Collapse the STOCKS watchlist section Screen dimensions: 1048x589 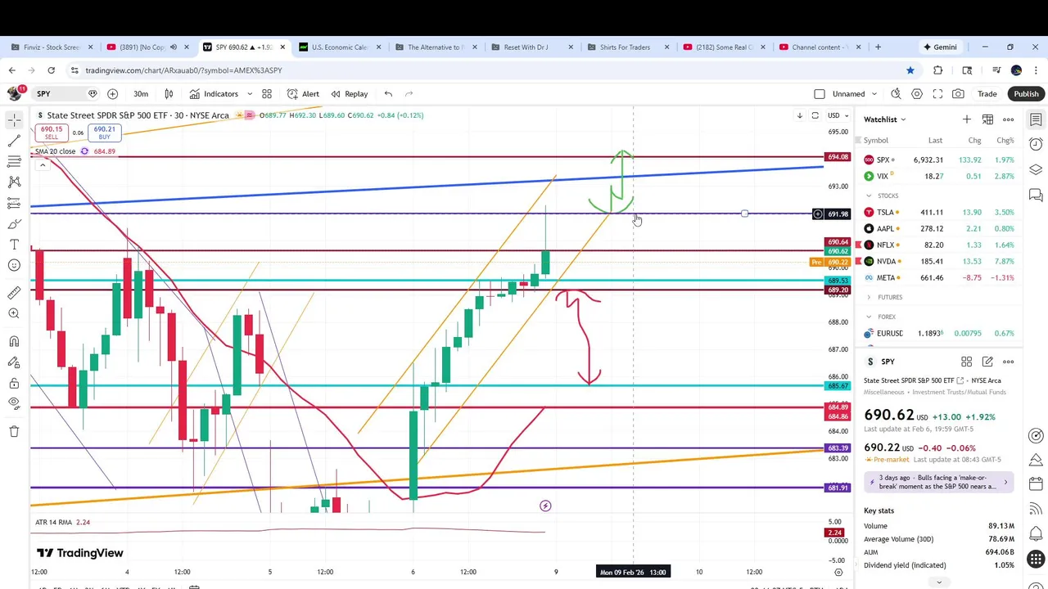(870, 196)
